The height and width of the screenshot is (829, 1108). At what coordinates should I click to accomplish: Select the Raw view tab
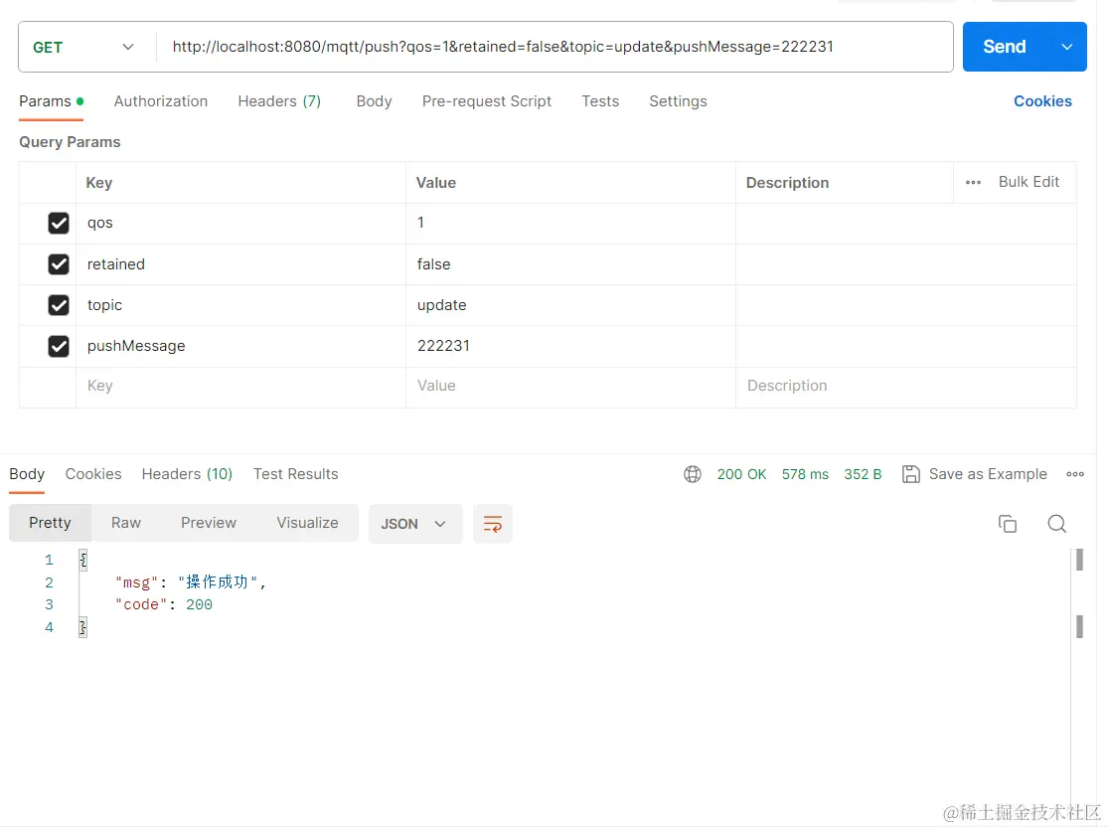pyautogui.click(x=126, y=523)
